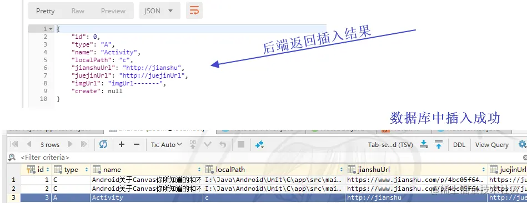Click the localPath cell in row 2
527x203 pixels.
274,189
